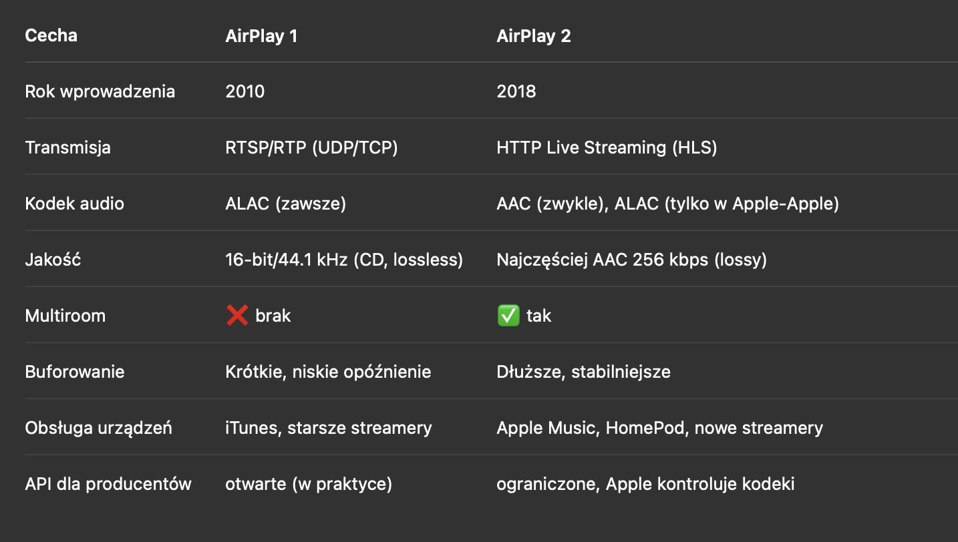The image size is (958, 542).
Task: Click the green checkmark icon beside tak
Action: pyautogui.click(x=508, y=316)
